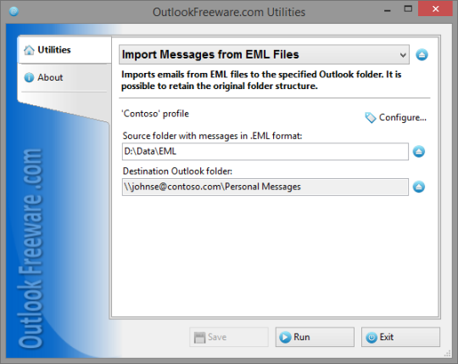The image size is (458, 364).
Task: Switch to the Utilities tab
Action: click(64, 50)
